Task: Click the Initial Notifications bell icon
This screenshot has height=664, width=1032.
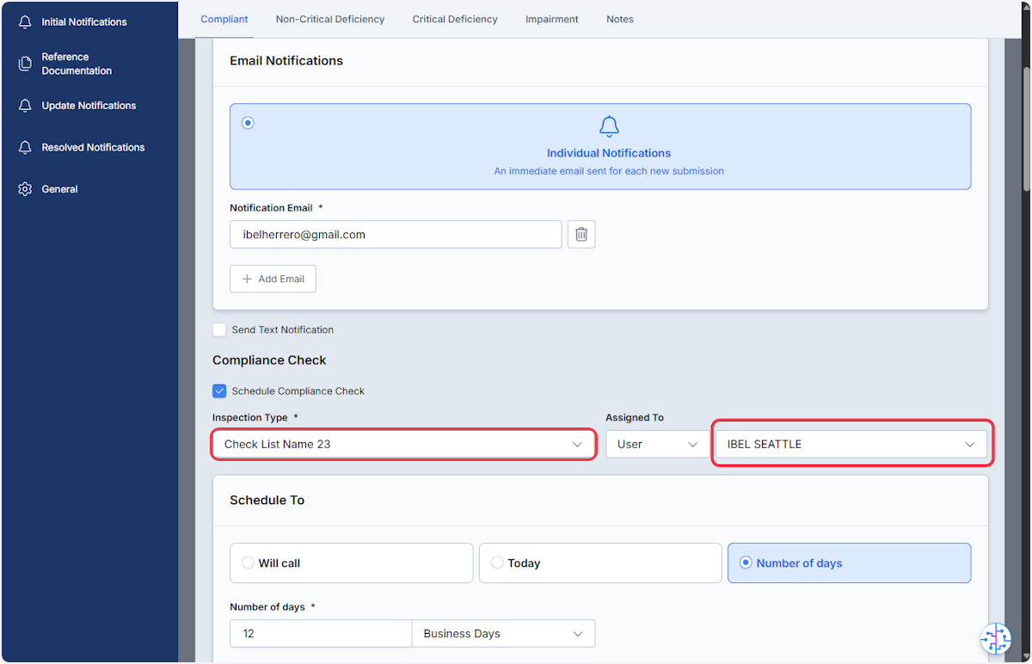Action: (25, 22)
